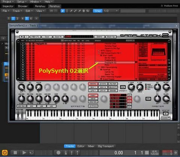This screenshot has height=157, width=180.
Task: Click the SampleTank browser scrollbar
Action: pos(136,62)
